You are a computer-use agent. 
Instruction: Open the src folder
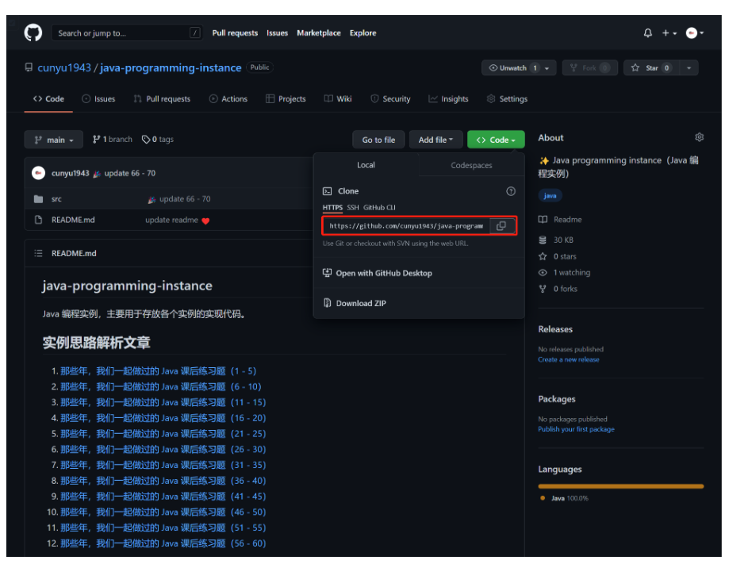pos(56,199)
